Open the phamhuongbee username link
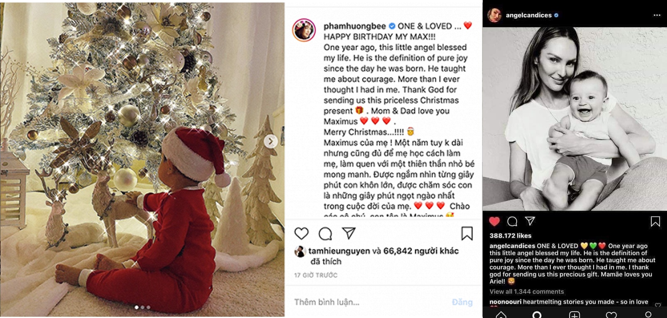This screenshot has height=318, width=667. [354, 26]
